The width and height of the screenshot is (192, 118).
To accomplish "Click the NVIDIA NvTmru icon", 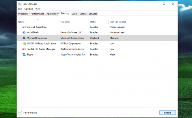I will point(24,44).
